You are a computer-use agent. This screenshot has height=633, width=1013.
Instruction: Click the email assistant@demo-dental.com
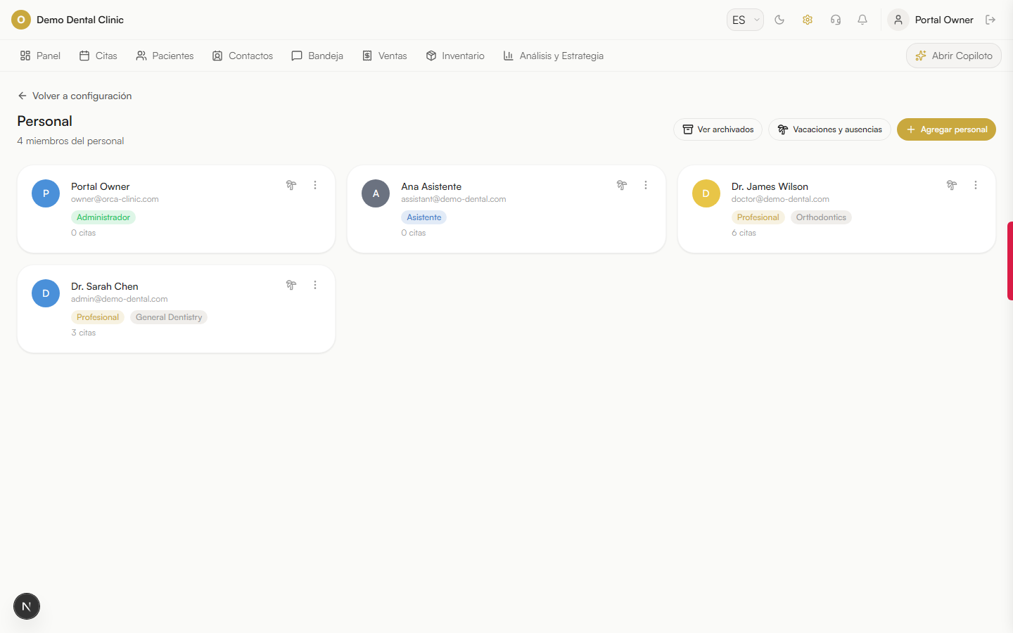pos(454,199)
